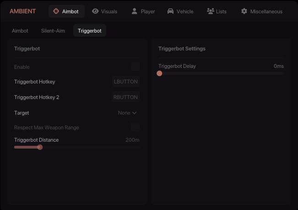
Task: Click the gear icon beside Miscellaneous
Action: click(x=244, y=11)
